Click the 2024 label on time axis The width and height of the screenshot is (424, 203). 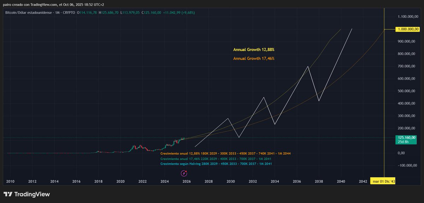click(x=164, y=181)
